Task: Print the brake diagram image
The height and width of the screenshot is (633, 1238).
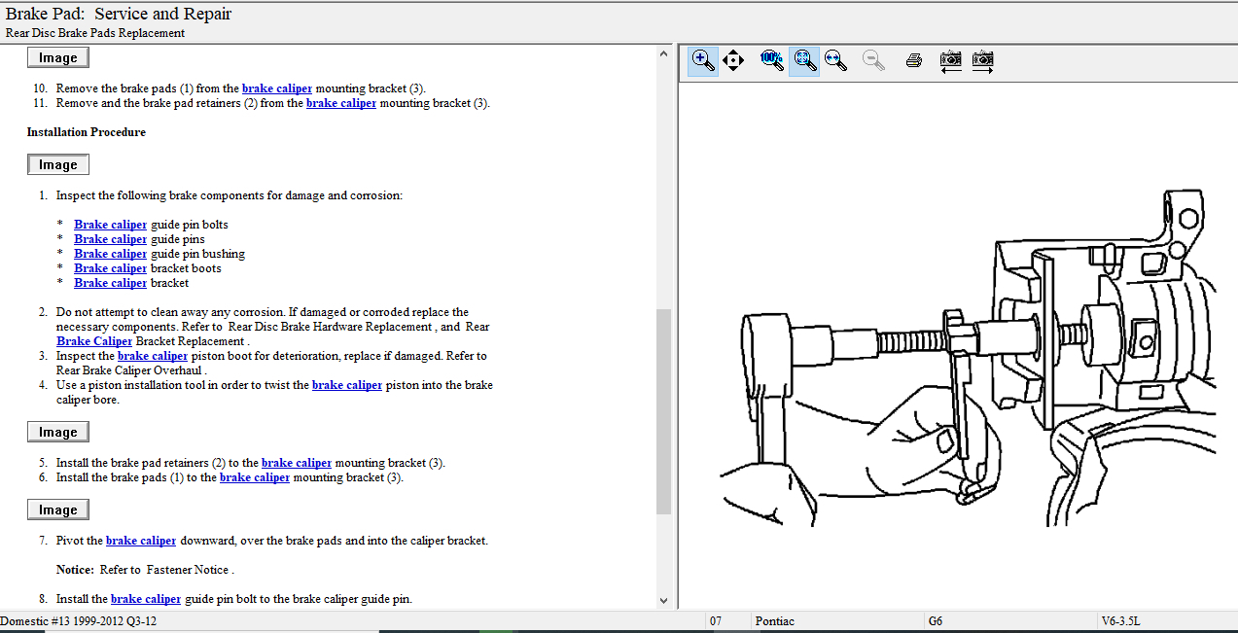Action: coord(913,60)
